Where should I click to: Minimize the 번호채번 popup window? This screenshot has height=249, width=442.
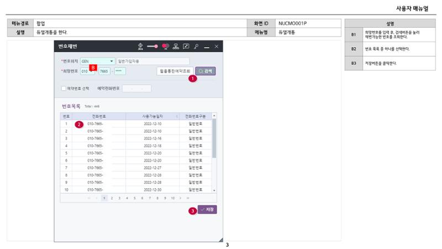point(207,47)
